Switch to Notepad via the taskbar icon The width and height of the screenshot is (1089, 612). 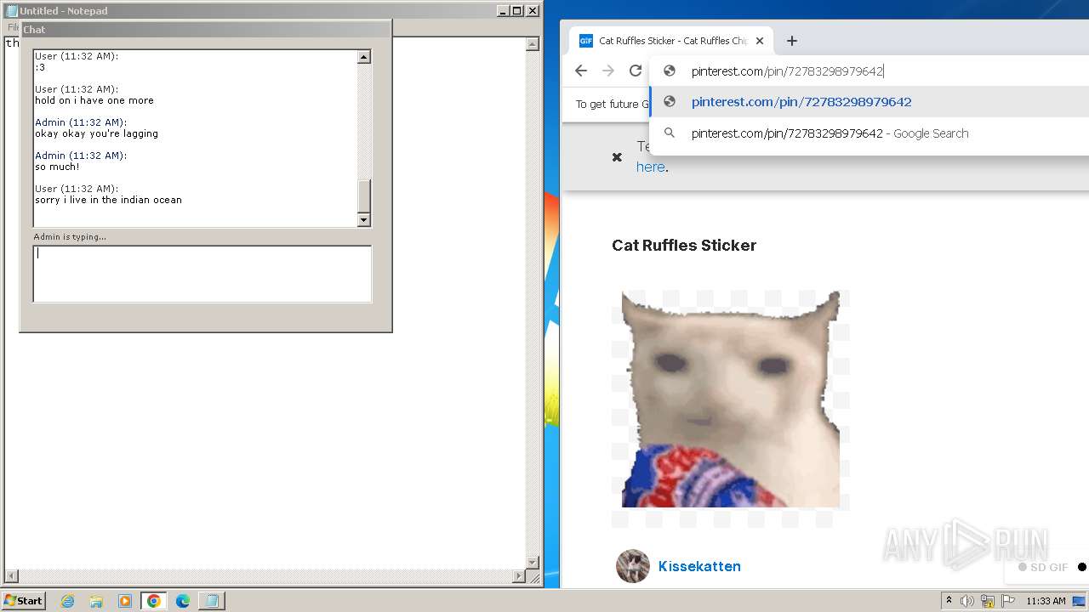click(212, 601)
